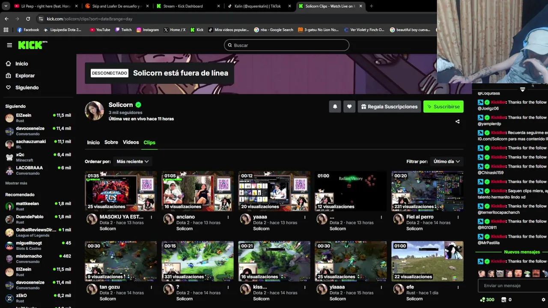The image size is (548, 308).
Task: Open chat settings gear icon
Action: 543,299
